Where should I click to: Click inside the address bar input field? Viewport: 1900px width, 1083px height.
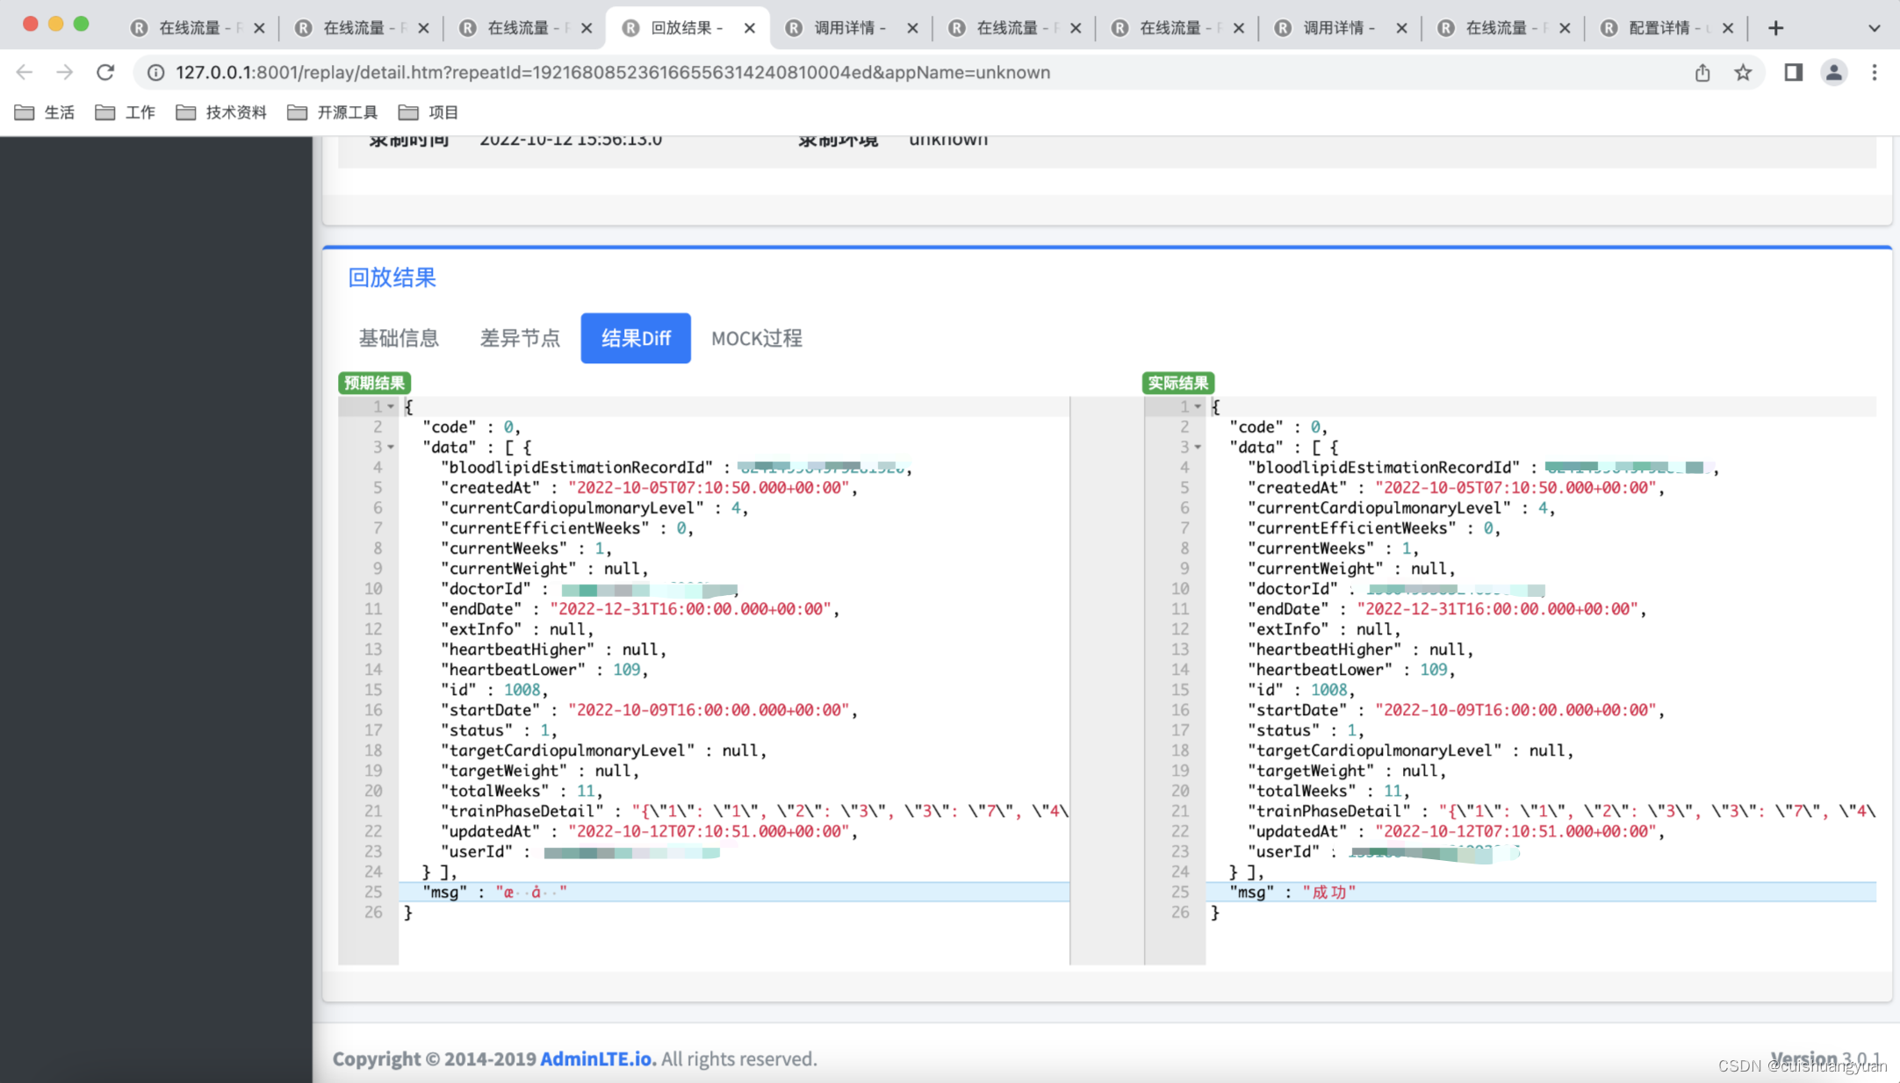pyautogui.click(x=615, y=73)
